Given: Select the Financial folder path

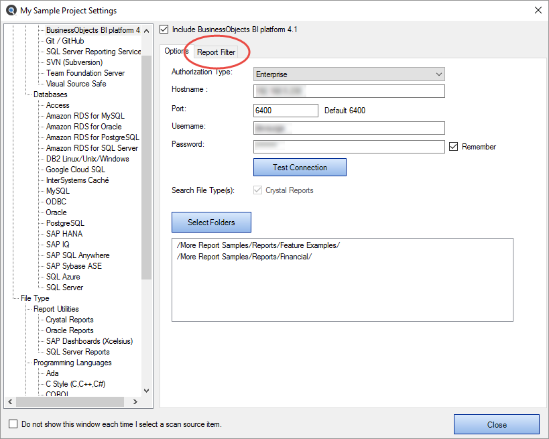Looking at the screenshot, I should (x=244, y=257).
